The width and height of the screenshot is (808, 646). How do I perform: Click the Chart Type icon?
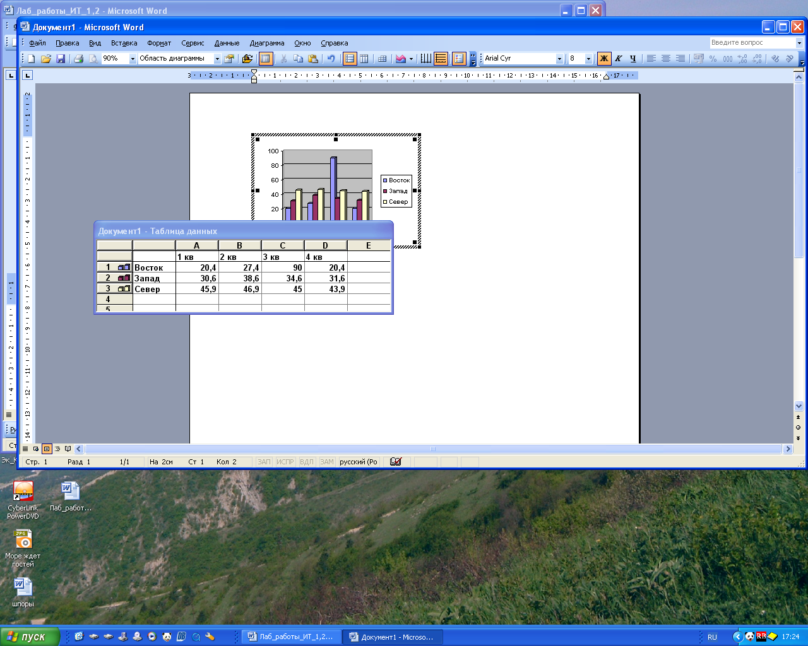point(400,59)
